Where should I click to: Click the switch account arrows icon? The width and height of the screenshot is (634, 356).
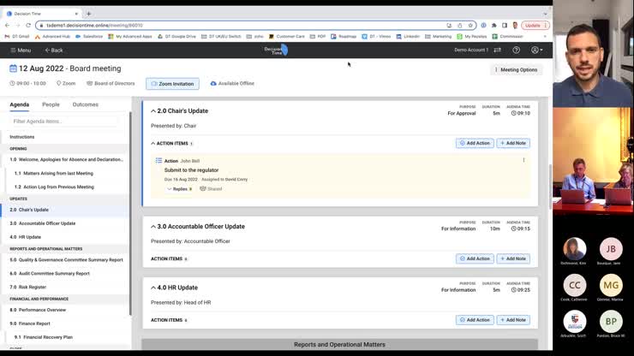click(498, 50)
